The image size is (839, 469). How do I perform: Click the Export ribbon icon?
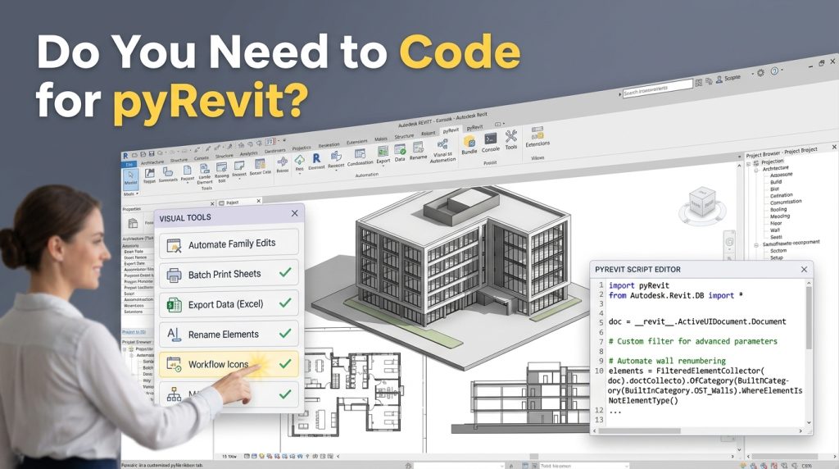[x=383, y=155]
